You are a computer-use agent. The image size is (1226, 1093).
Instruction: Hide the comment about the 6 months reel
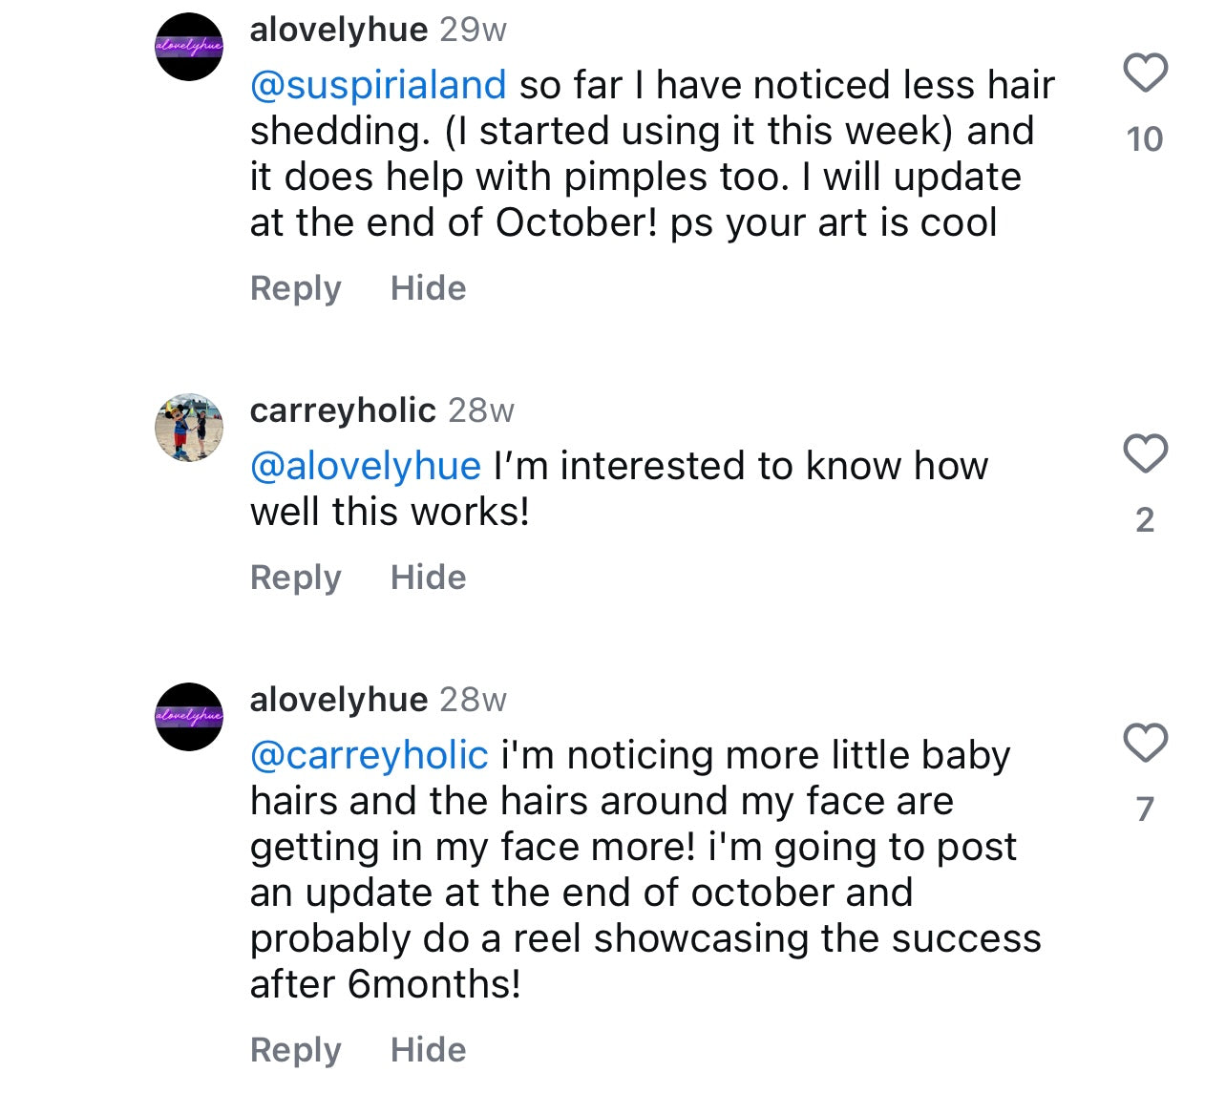pyautogui.click(x=428, y=1050)
